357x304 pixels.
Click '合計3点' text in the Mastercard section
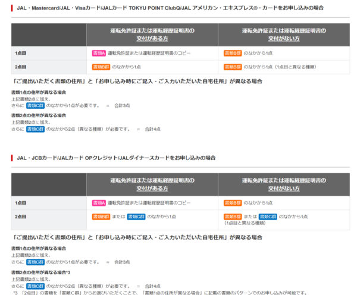coord(122,105)
